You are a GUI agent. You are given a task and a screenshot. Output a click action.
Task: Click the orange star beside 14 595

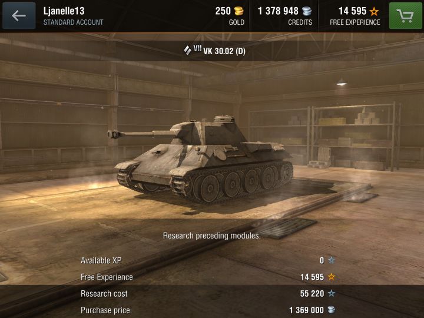(331, 277)
